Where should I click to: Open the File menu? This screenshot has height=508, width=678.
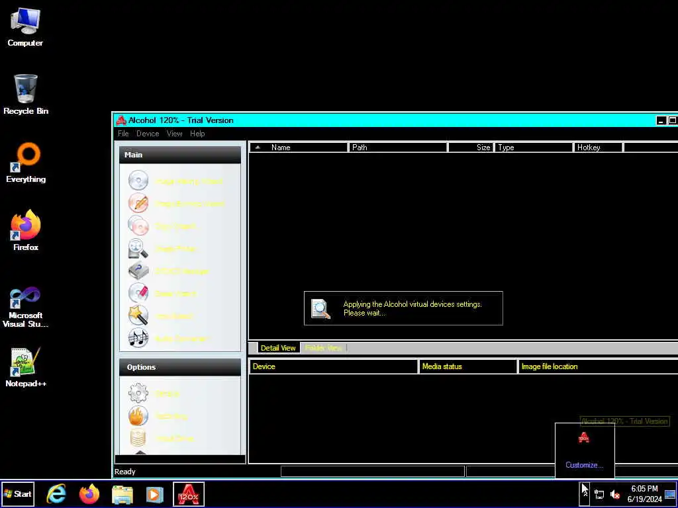(123, 134)
